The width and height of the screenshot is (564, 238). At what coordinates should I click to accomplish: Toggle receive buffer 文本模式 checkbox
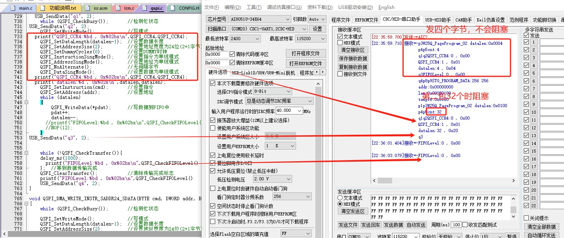(x=341, y=37)
